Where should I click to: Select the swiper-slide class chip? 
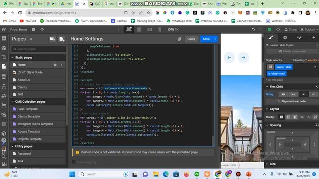click(284, 67)
